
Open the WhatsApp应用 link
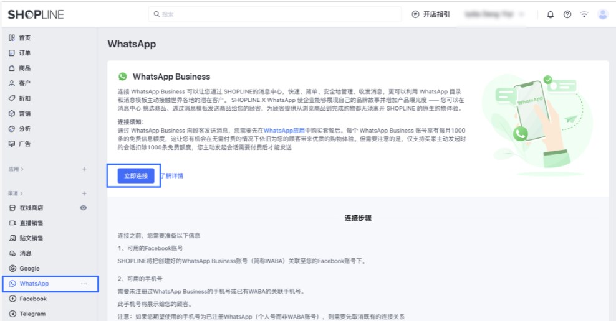tap(284, 131)
